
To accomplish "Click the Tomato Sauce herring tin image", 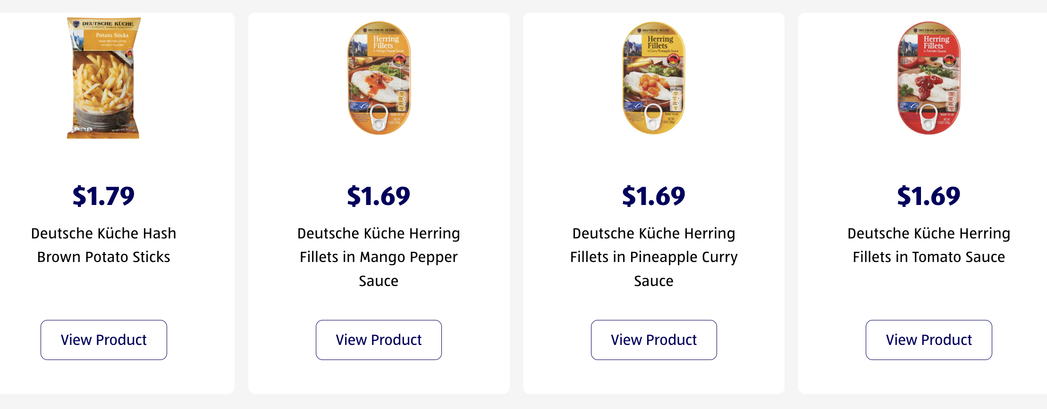I will 929,78.
